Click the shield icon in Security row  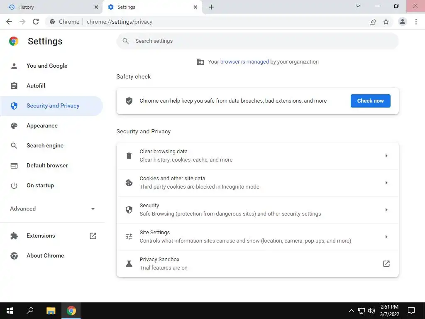tap(129, 210)
